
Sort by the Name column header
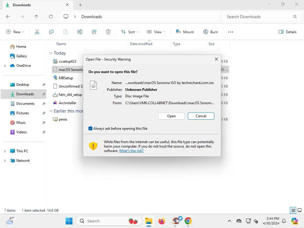tap(61, 44)
